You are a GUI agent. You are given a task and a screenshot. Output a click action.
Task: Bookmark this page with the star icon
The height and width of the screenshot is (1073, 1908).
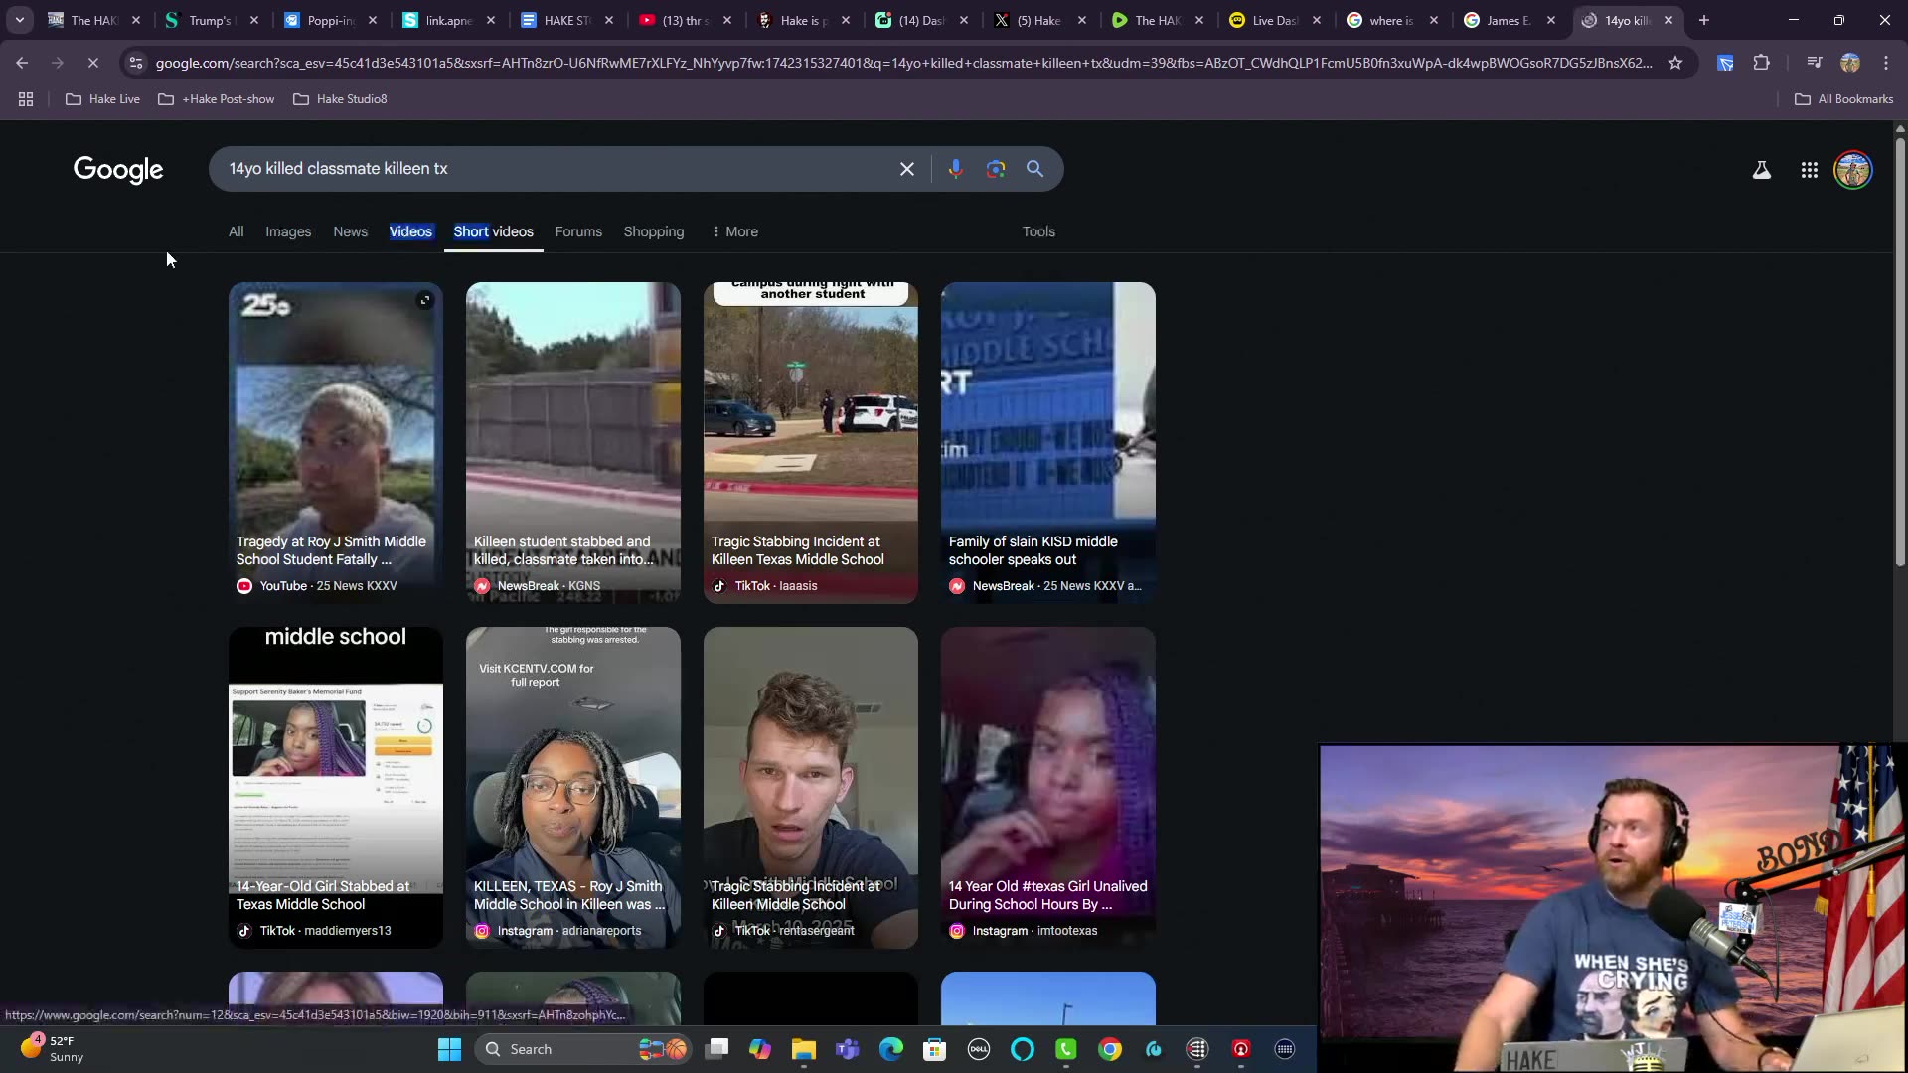coord(1675,63)
